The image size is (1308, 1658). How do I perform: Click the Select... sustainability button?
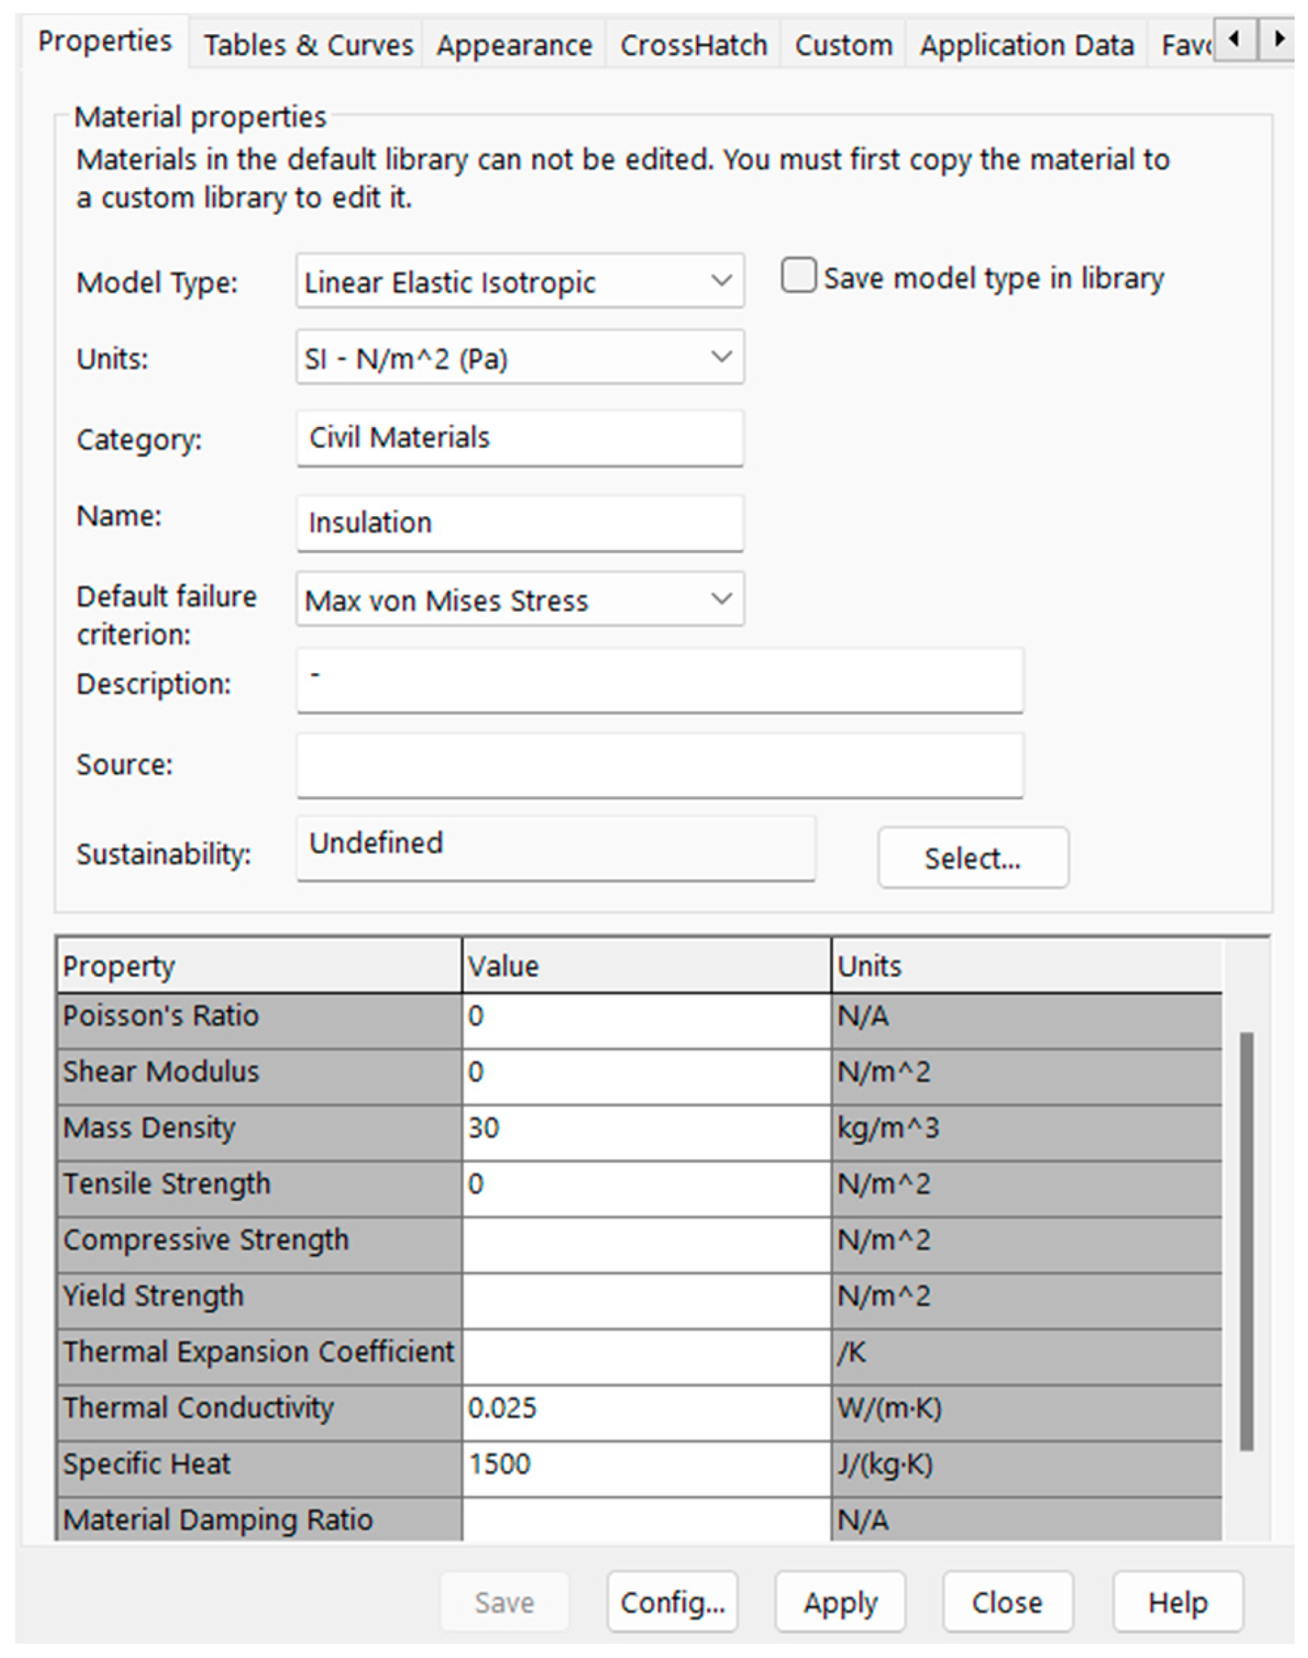pos(973,858)
